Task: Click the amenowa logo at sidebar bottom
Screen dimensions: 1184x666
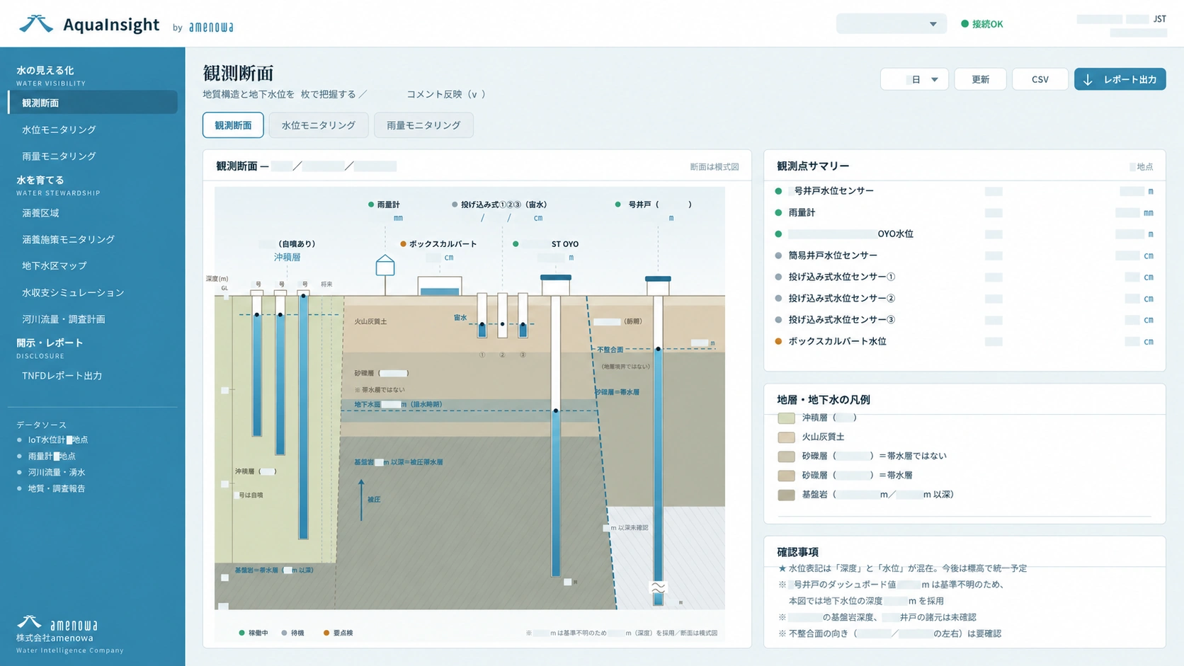Action: [x=57, y=624]
